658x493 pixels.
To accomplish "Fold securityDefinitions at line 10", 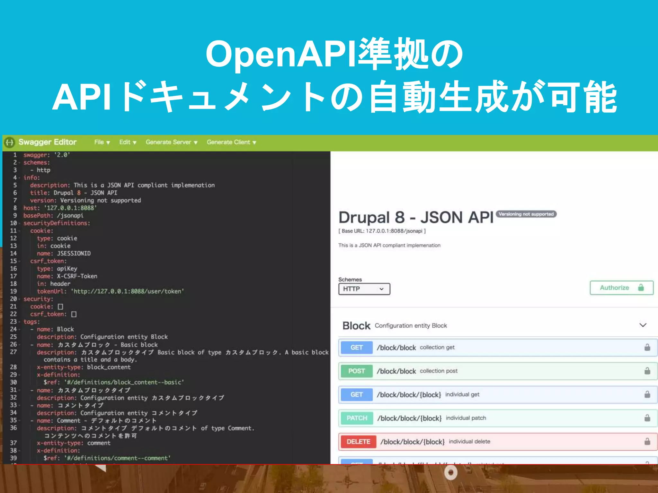I will click(x=19, y=223).
